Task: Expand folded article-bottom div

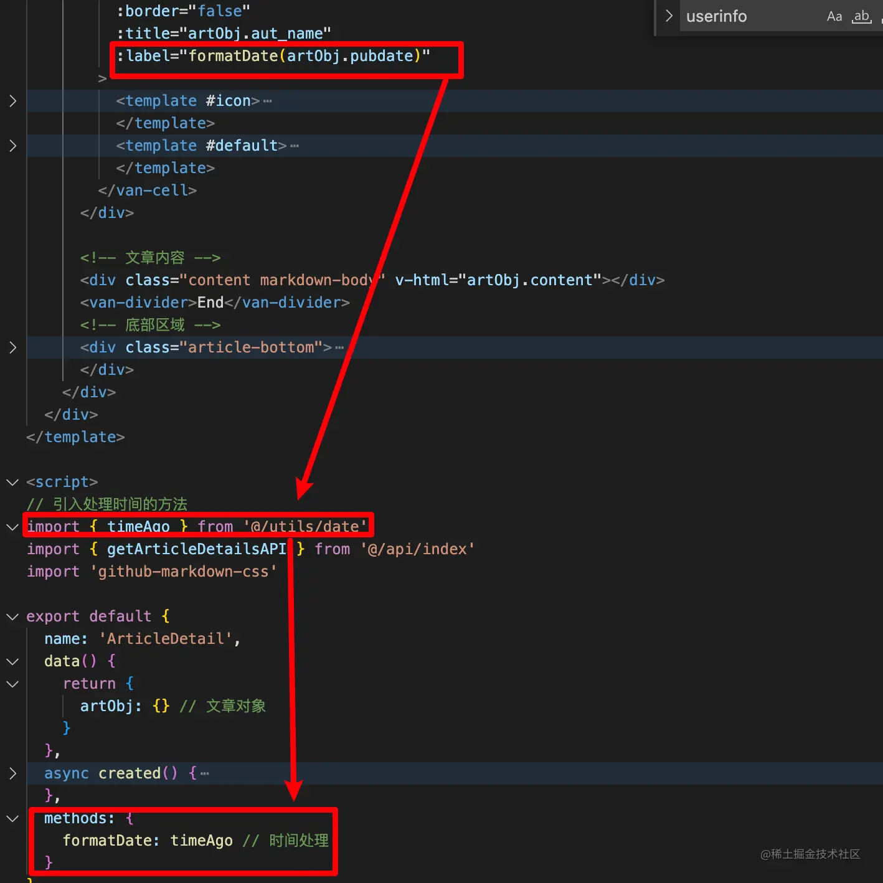Action: pyautogui.click(x=12, y=347)
